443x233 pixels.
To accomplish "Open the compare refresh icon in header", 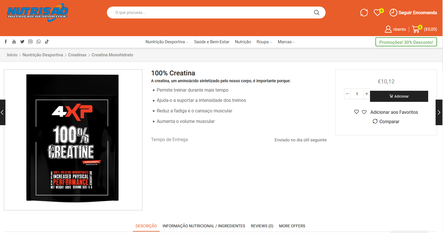I will (x=364, y=13).
